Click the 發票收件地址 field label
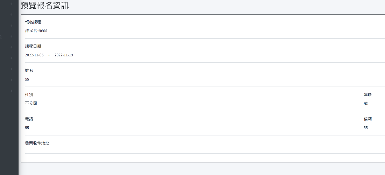385x175 pixels. (37, 143)
